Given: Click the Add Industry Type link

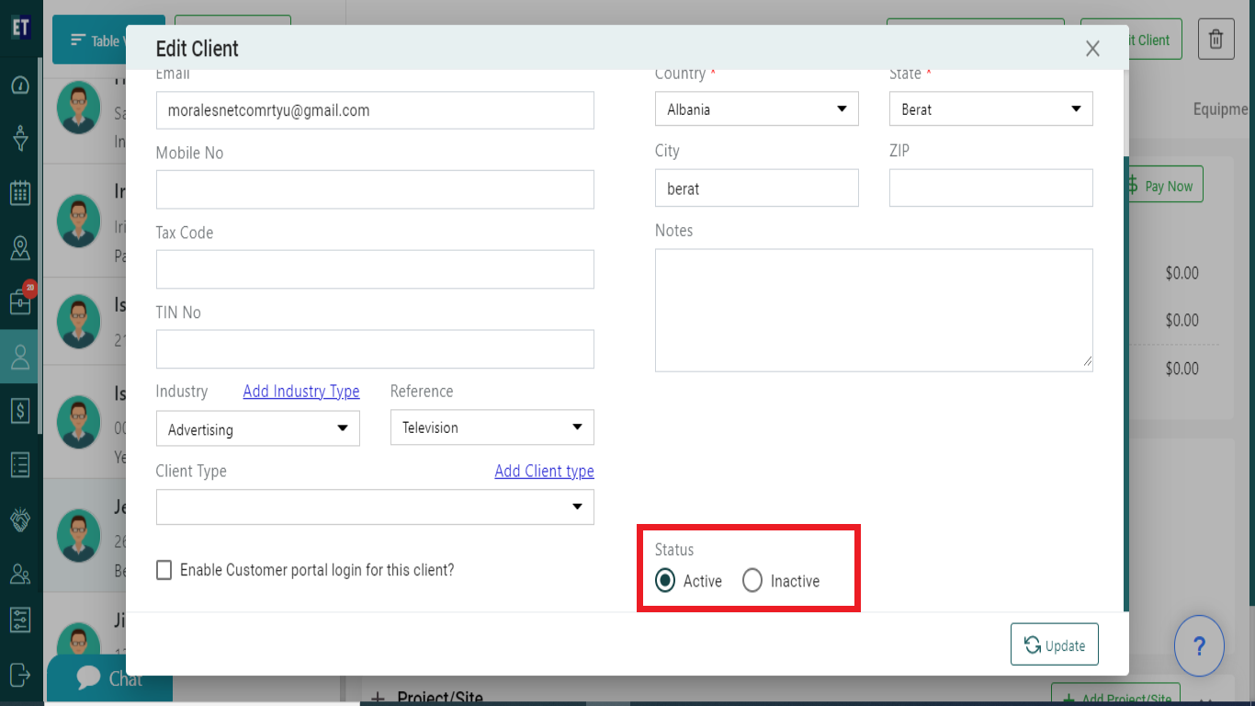Looking at the screenshot, I should coord(301,392).
